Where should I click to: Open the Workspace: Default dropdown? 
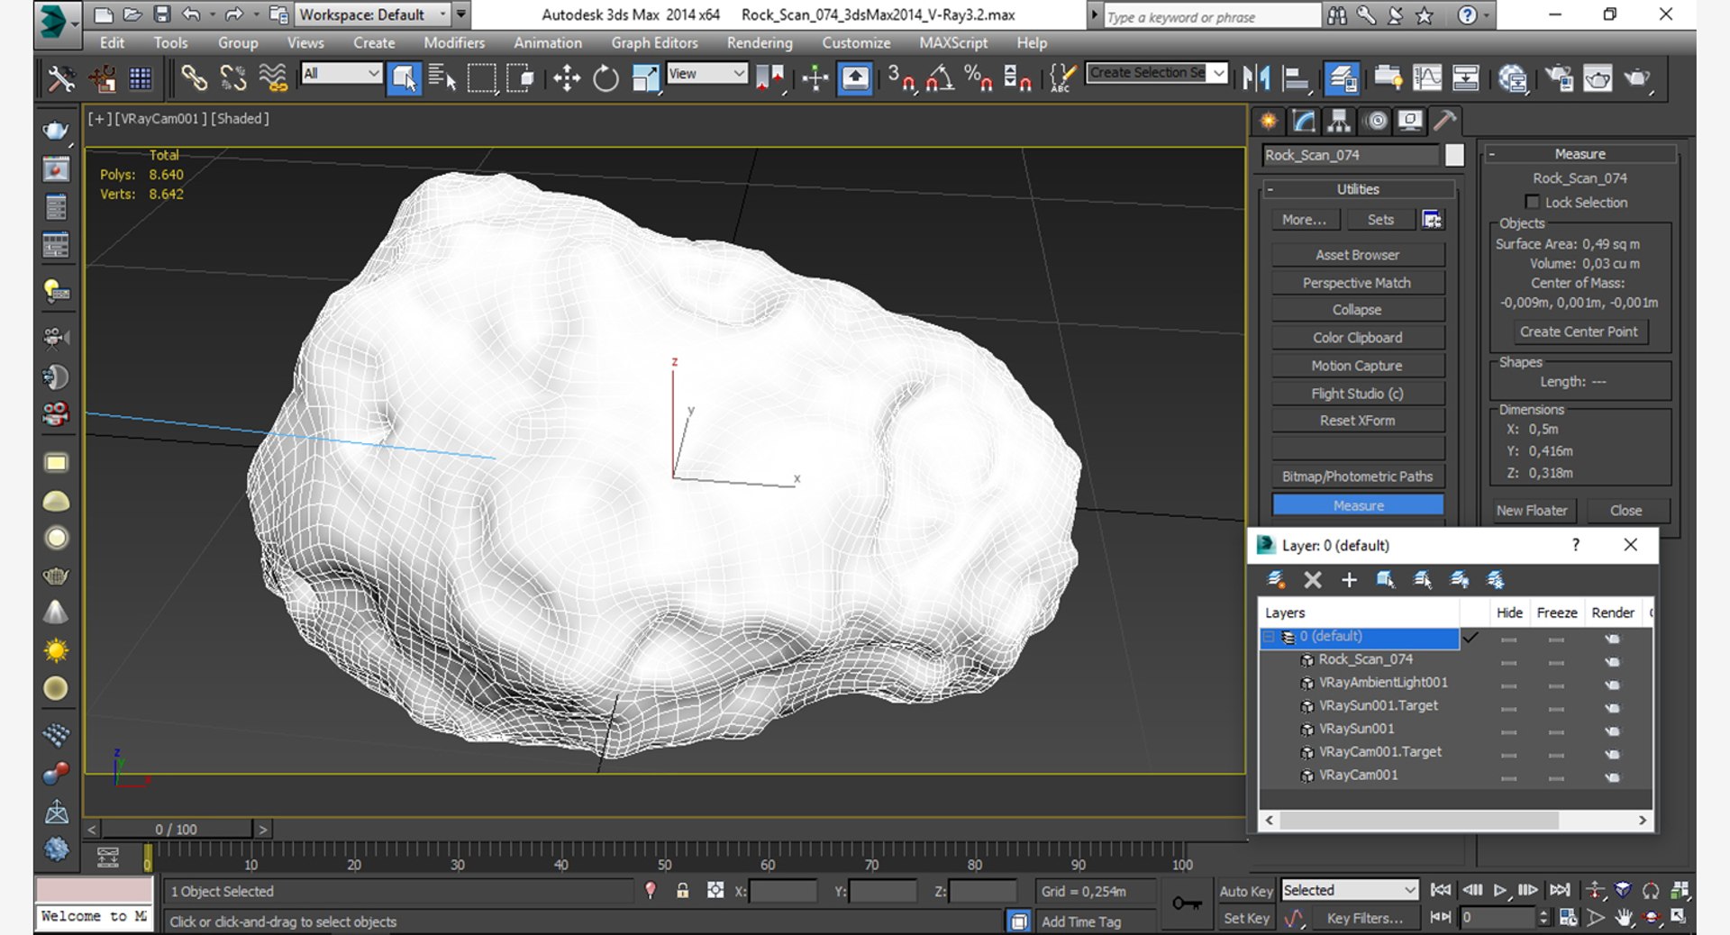click(x=373, y=14)
